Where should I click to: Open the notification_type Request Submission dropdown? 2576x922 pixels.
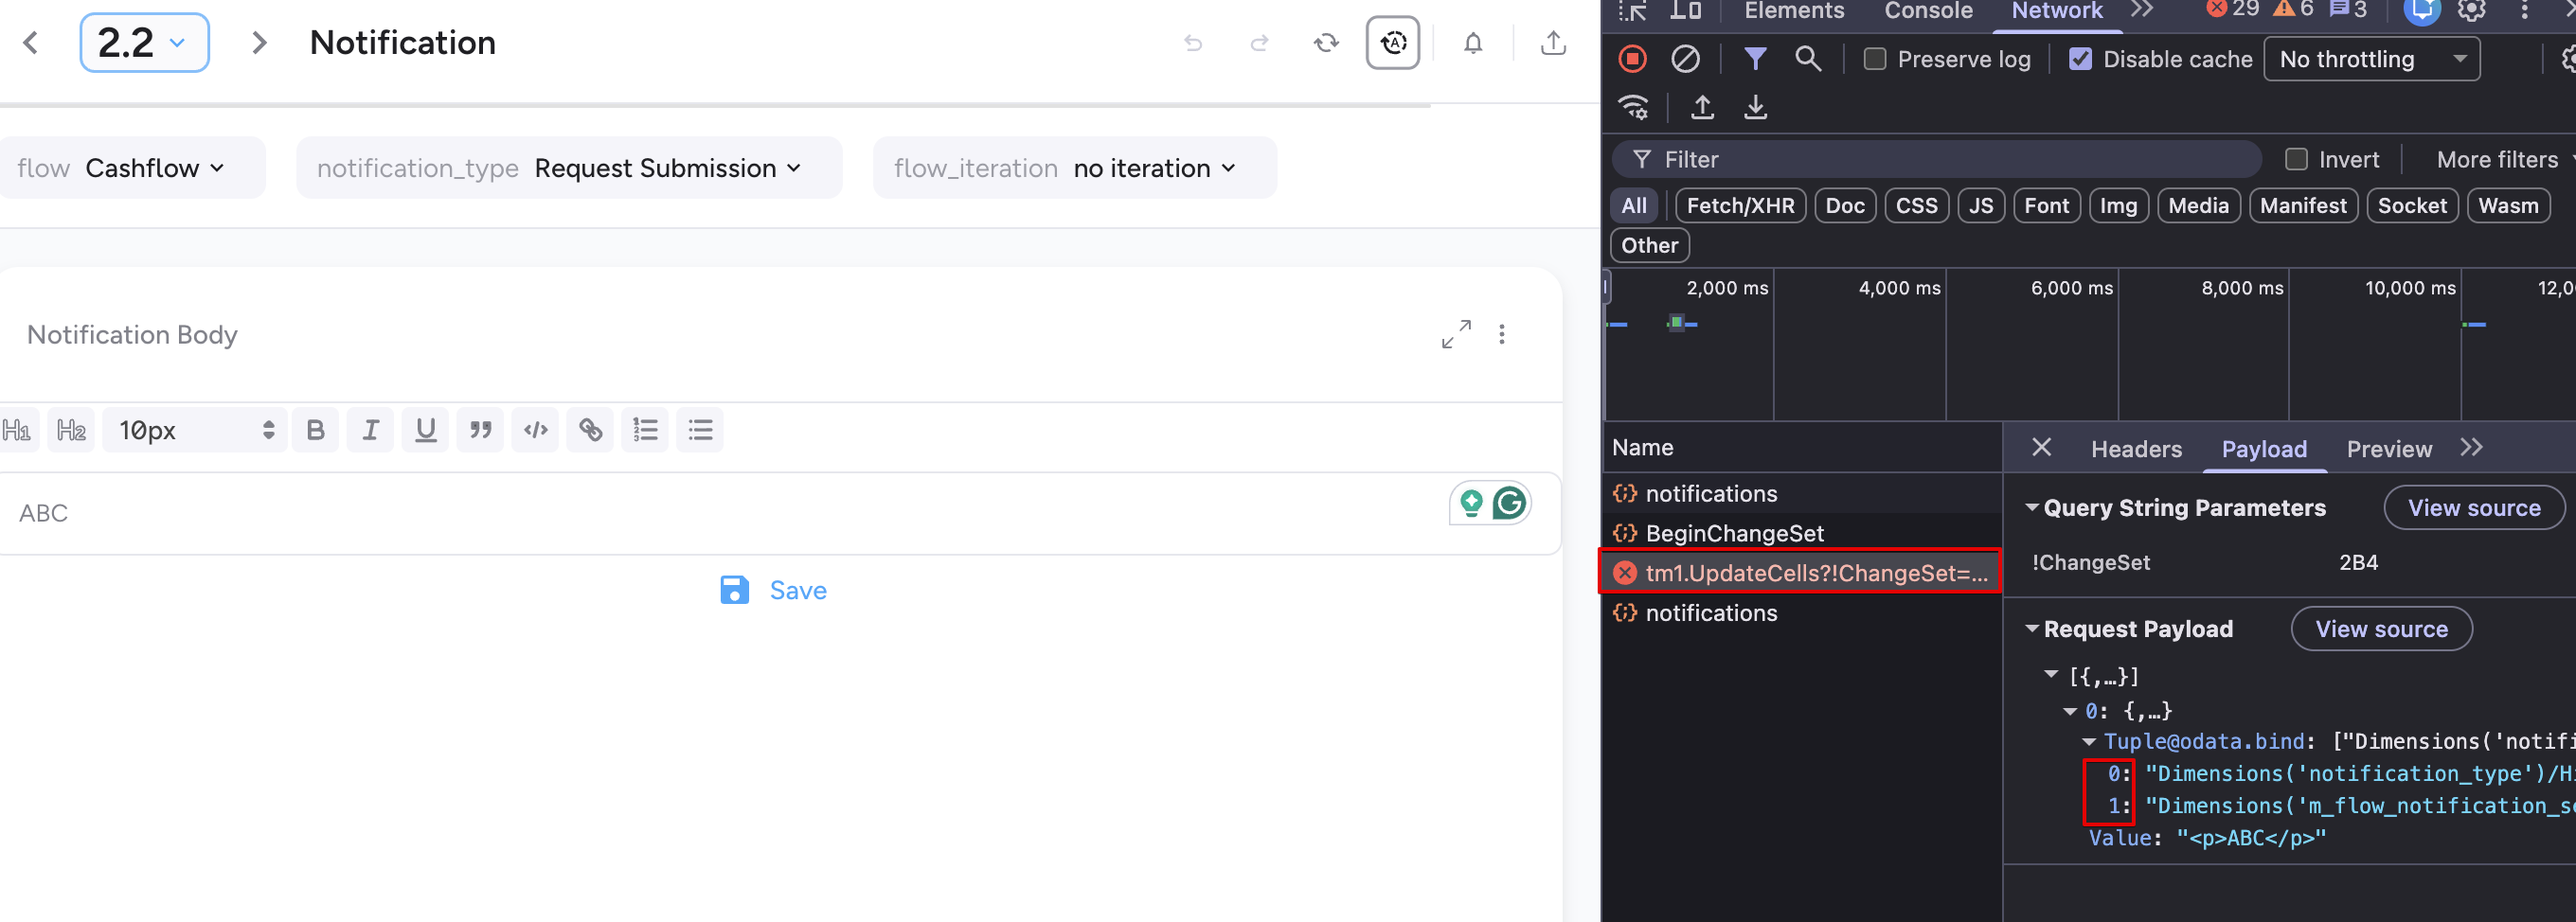point(568,168)
